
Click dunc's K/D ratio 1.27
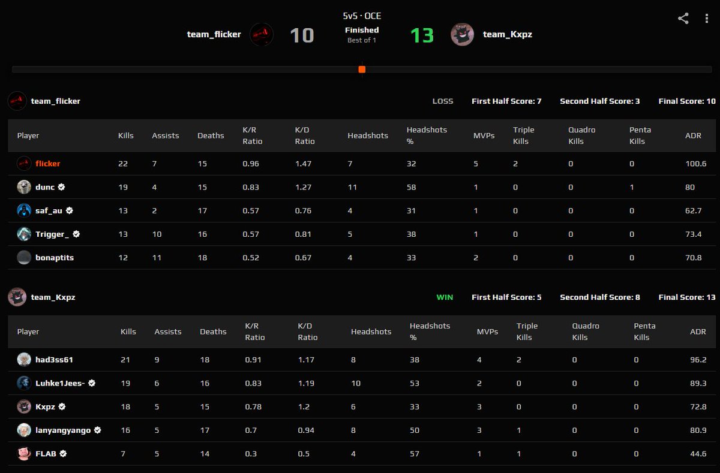[x=303, y=187]
